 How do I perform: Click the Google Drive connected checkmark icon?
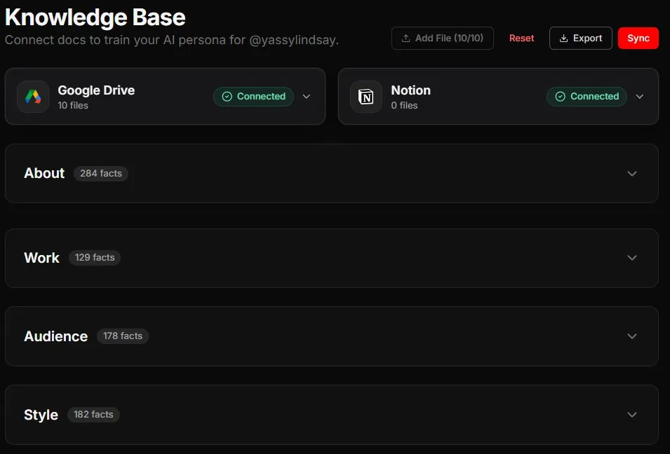click(x=227, y=97)
